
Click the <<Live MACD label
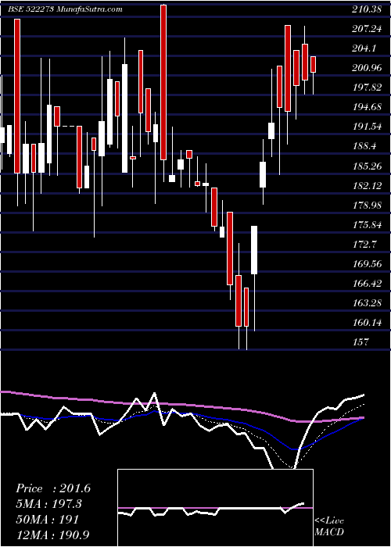point(329,526)
